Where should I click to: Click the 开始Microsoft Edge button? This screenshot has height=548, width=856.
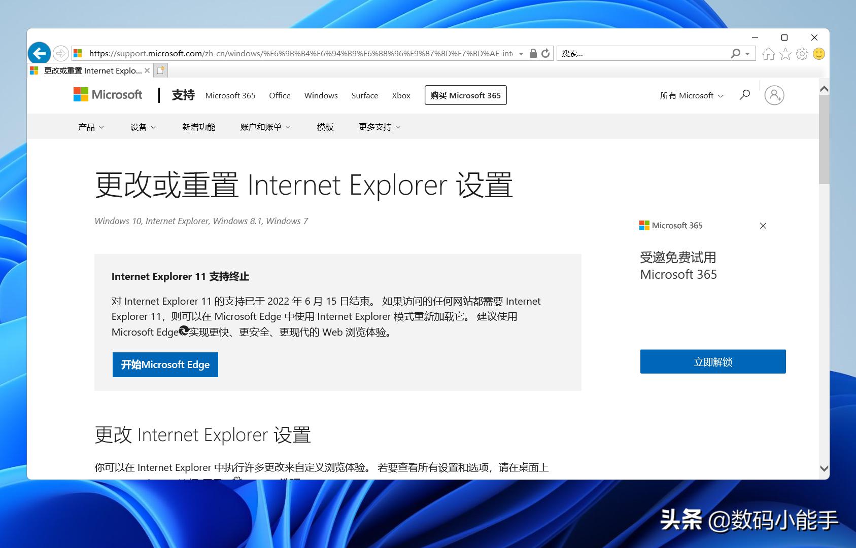[x=165, y=364]
